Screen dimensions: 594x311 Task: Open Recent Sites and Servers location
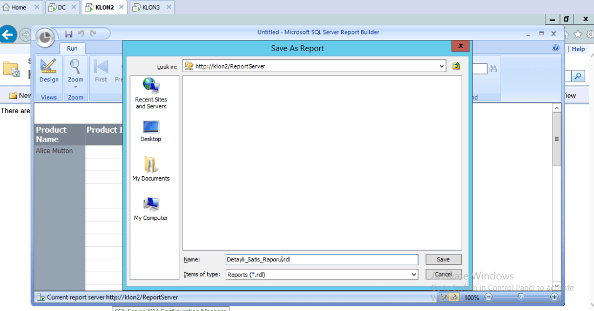coord(151,93)
